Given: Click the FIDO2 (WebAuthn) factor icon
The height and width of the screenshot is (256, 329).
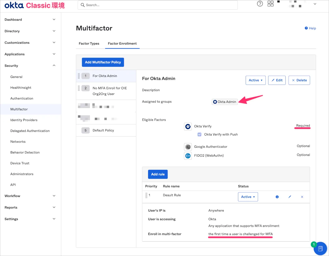Looking at the screenshot, I should click(x=188, y=156).
